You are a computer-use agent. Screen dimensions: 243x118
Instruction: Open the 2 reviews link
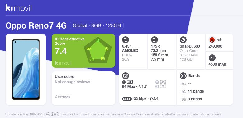point(63,96)
